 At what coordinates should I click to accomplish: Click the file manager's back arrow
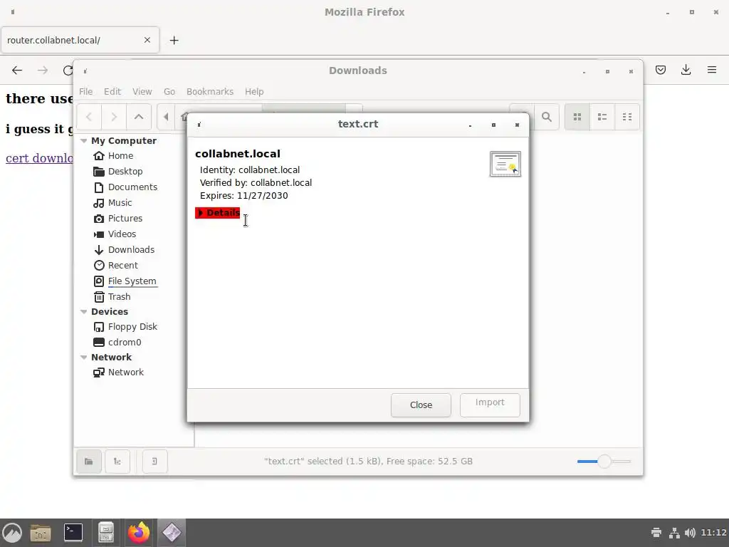pos(89,117)
